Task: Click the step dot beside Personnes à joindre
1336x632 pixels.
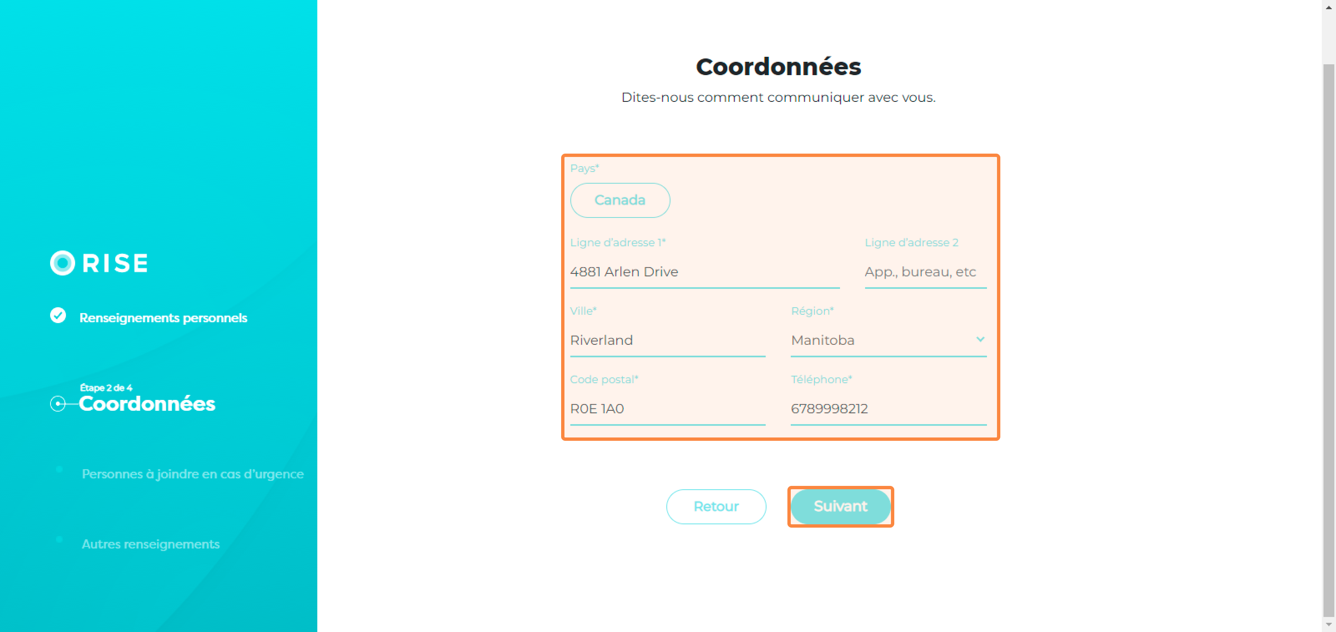Action: click(x=60, y=469)
